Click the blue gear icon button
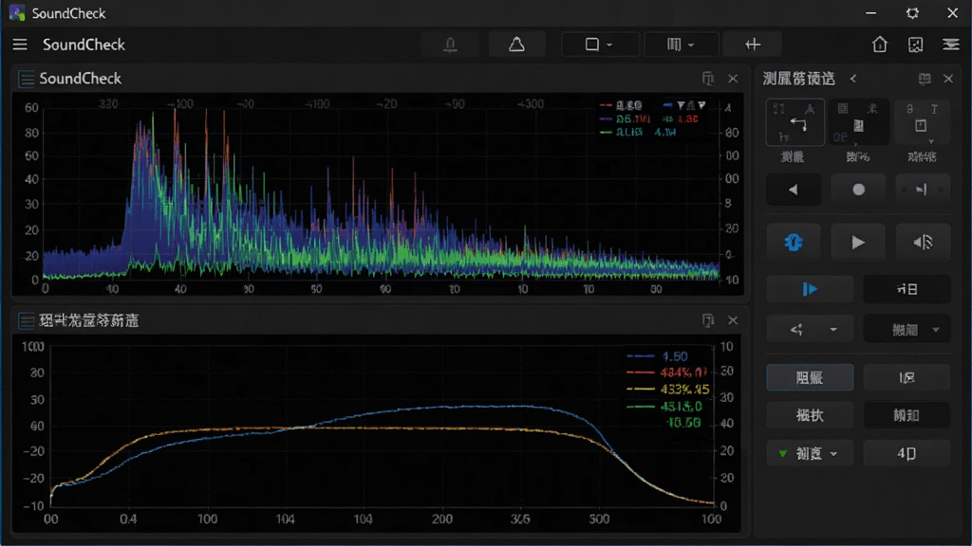 point(794,242)
